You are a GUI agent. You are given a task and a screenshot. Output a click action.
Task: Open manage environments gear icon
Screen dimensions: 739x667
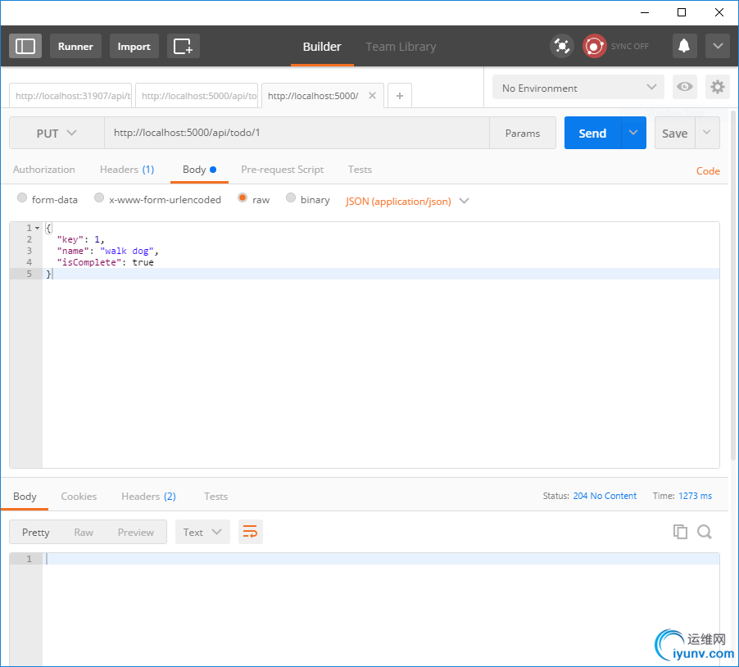coord(718,87)
